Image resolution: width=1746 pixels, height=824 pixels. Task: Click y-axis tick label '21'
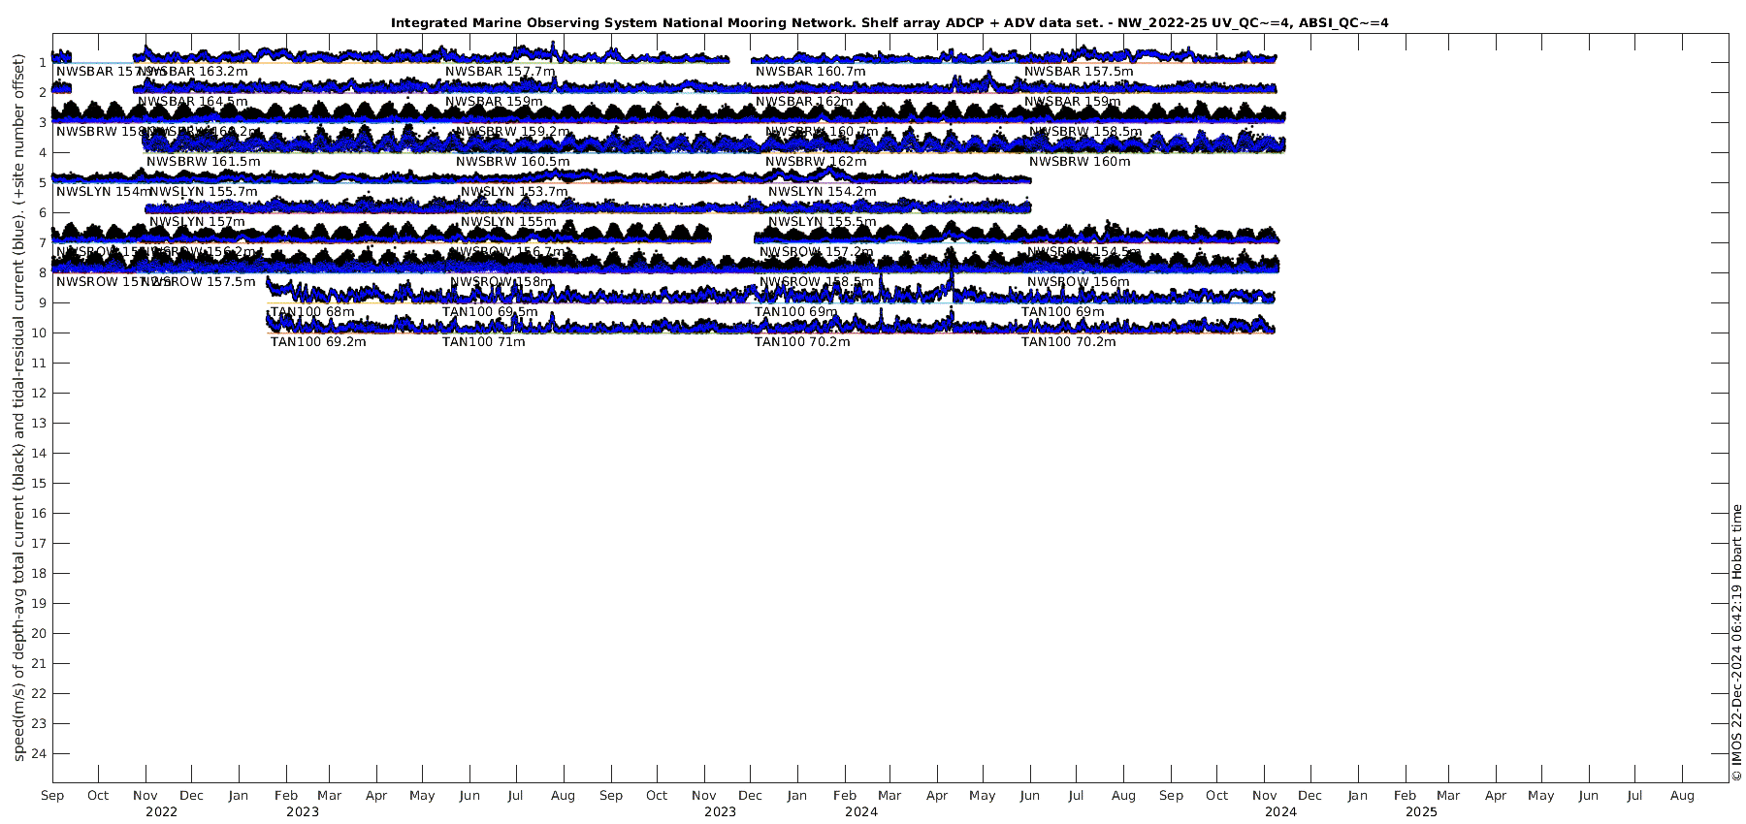click(x=39, y=663)
